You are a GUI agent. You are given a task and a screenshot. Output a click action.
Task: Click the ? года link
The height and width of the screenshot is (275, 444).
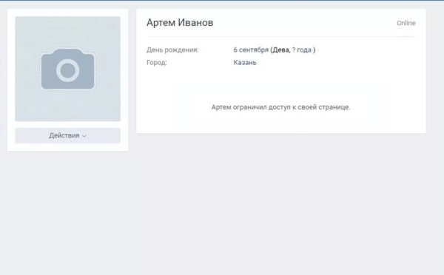tap(302, 50)
